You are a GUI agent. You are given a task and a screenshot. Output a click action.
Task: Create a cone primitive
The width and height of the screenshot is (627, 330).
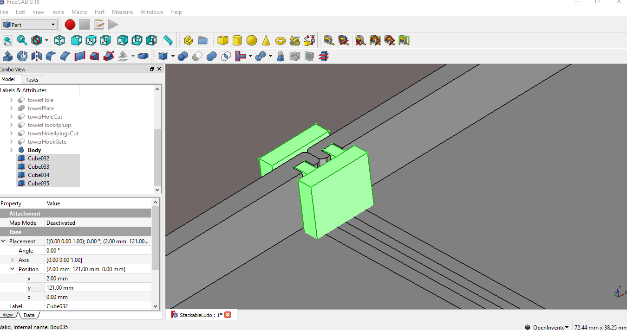[x=266, y=41]
